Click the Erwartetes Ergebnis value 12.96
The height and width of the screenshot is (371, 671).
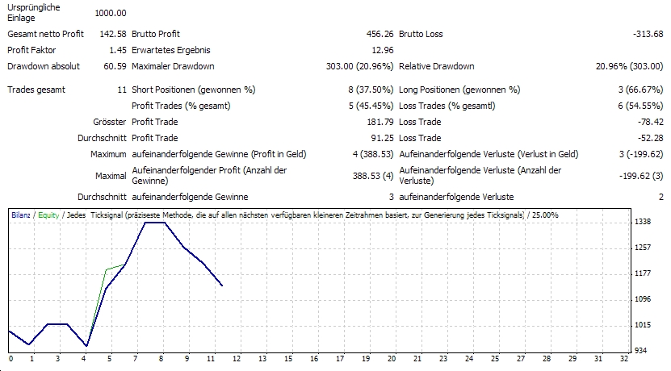pos(383,51)
